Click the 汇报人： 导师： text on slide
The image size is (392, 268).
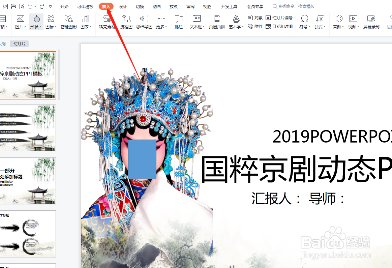[298, 199]
